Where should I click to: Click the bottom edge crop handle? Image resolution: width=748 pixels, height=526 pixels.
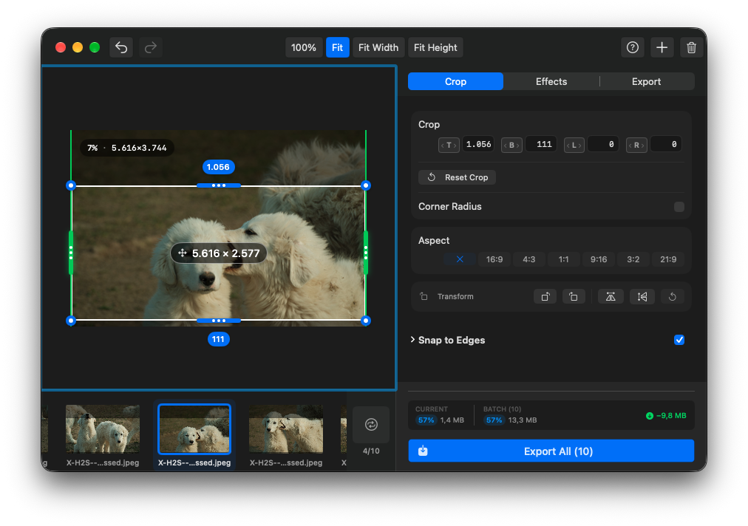219,321
